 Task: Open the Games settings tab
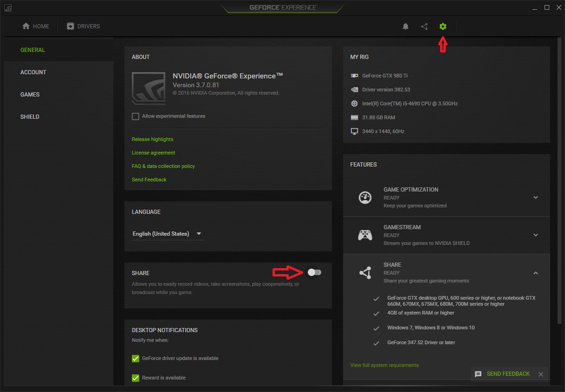58,95
